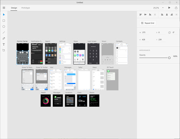Select the 3D Touch artboard title
The image size is (180, 139).
click(x=110, y=67)
